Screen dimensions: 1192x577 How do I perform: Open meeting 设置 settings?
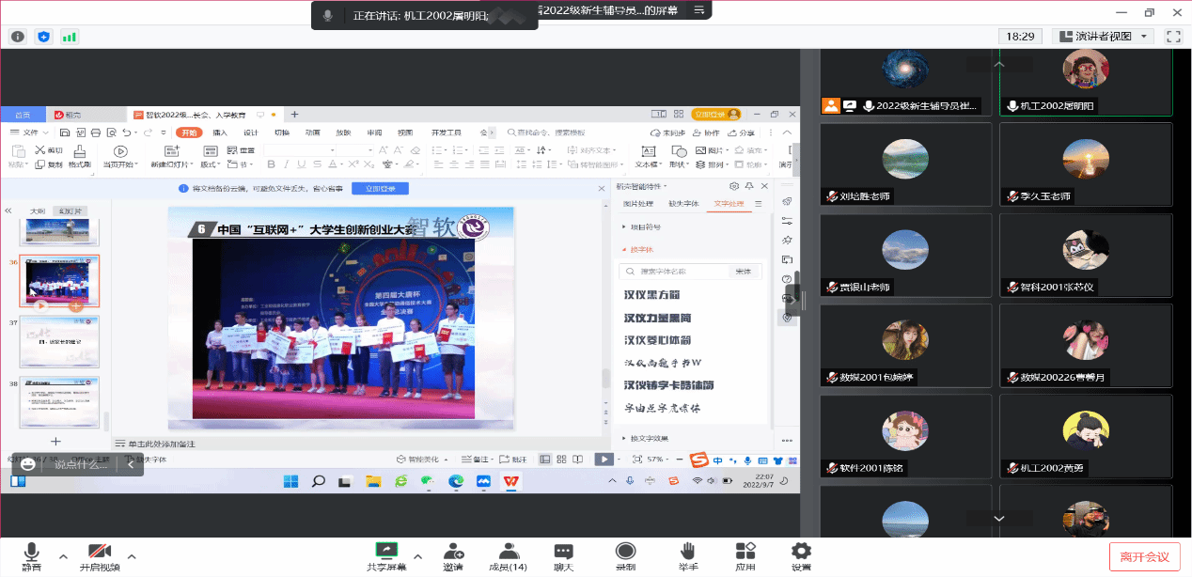801,556
